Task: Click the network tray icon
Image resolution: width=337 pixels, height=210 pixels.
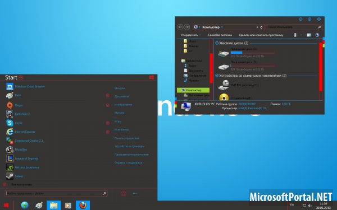Action: click(x=304, y=206)
